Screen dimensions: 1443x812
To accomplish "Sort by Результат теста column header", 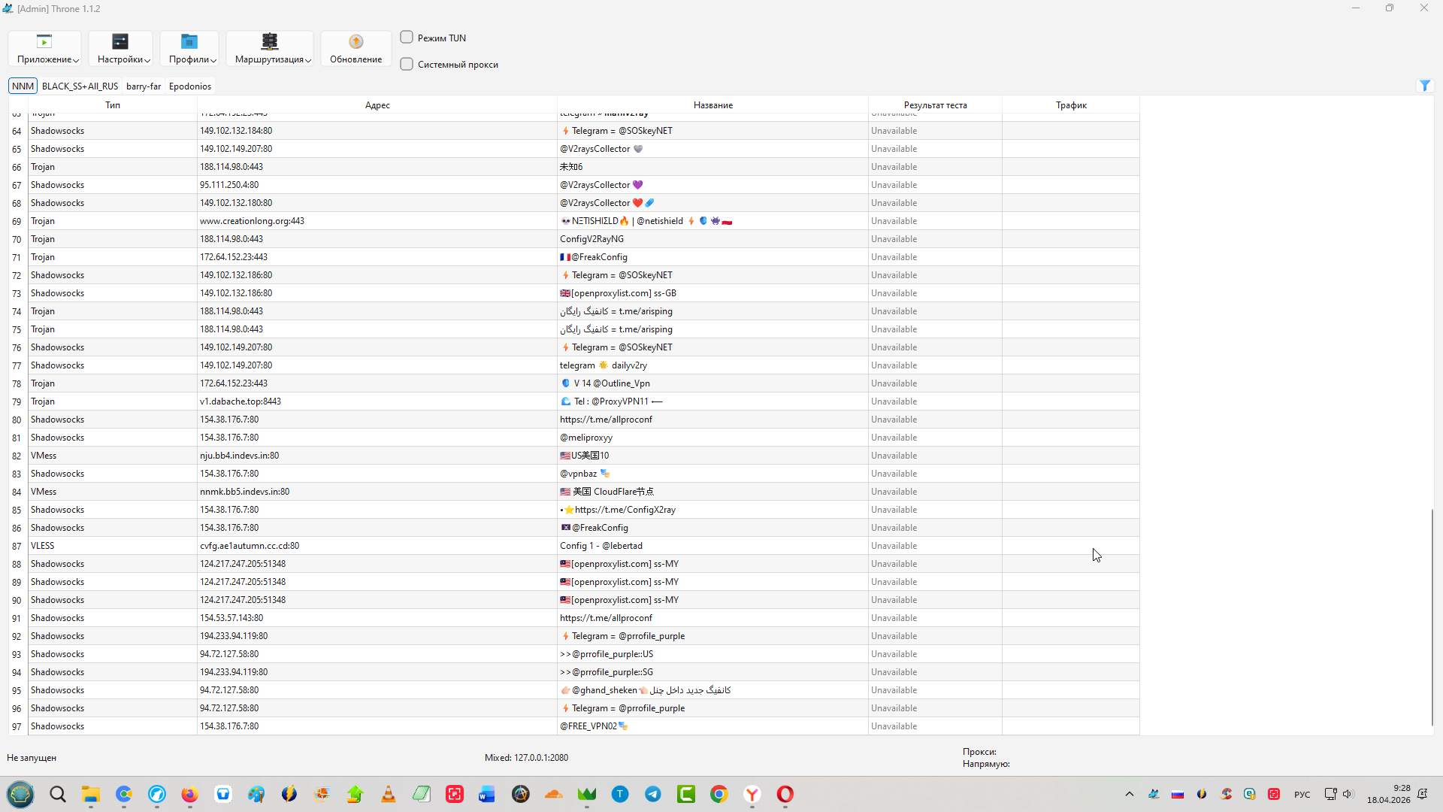I will click(x=935, y=105).
